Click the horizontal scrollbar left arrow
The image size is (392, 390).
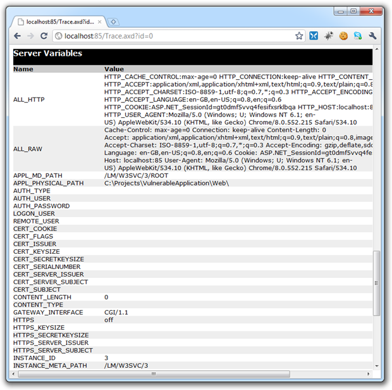tap(13, 374)
